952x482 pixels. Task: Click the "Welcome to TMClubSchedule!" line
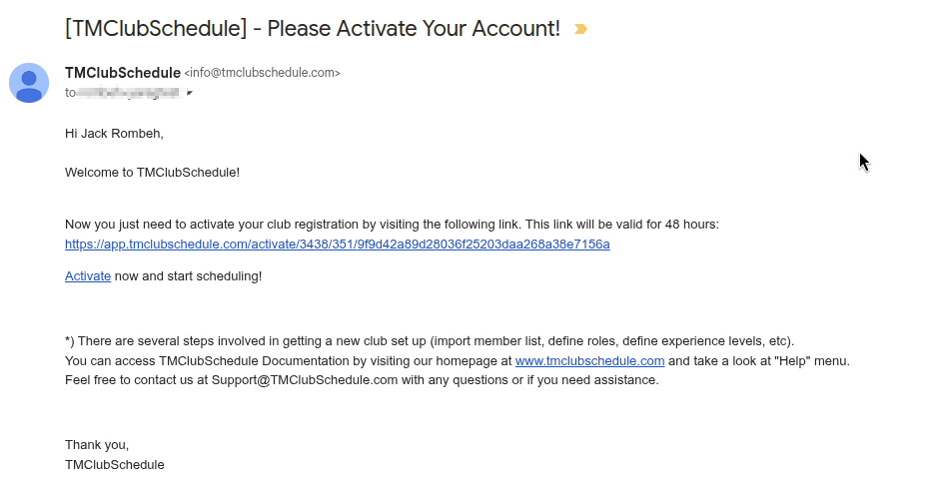click(152, 173)
